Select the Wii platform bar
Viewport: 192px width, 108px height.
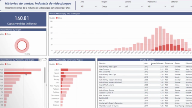(12, 79)
